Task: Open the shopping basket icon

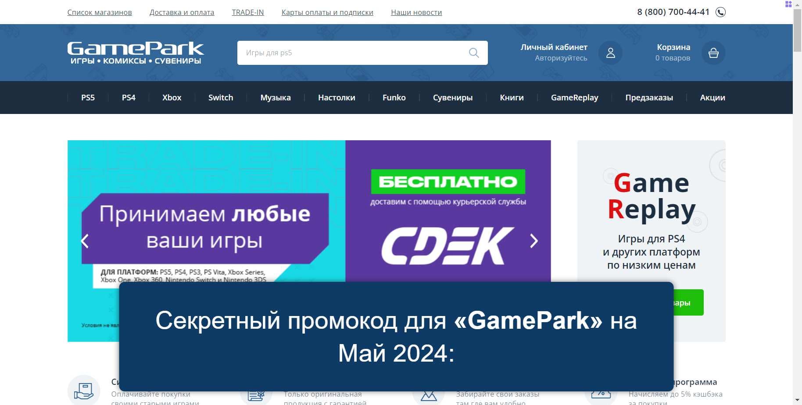Action: tap(713, 53)
